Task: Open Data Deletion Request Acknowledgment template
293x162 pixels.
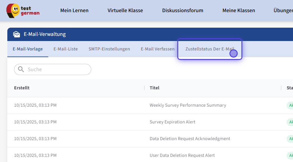Action: click(190, 139)
